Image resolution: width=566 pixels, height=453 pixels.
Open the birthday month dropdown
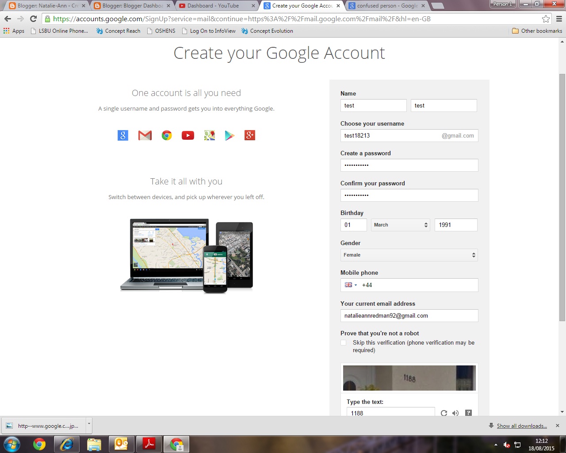click(401, 225)
